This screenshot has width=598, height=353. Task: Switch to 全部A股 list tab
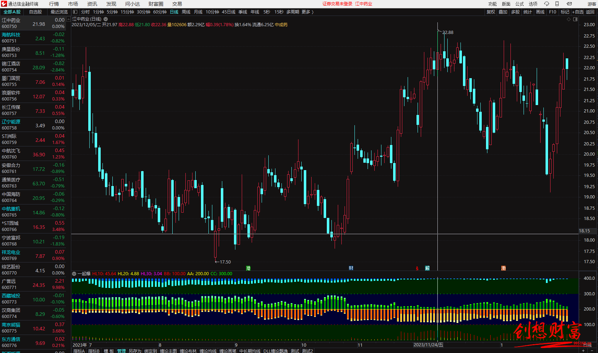(x=12, y=12)
